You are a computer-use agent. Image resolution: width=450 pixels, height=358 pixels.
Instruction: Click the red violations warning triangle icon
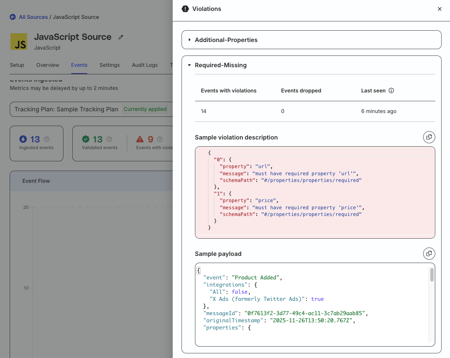point(140,139)
